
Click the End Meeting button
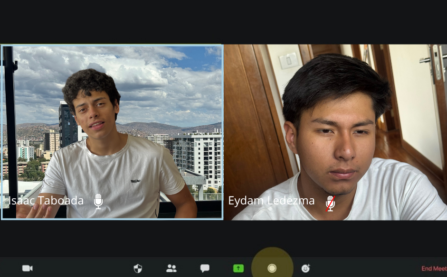point(434,269)
